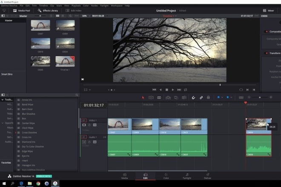
Task: Lock the Video 1 track
Action: 89,125
